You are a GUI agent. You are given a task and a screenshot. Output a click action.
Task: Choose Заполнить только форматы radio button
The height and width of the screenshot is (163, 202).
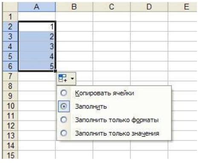[x=63, y=120]
